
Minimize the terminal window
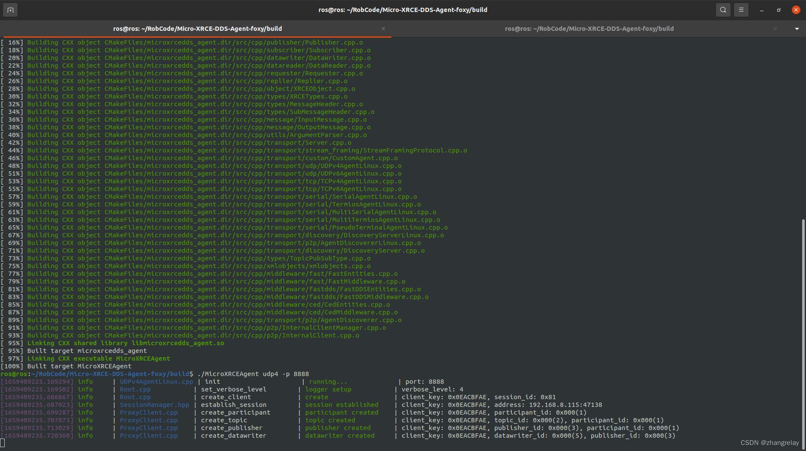pyautogui.click(x=761, y=10)
